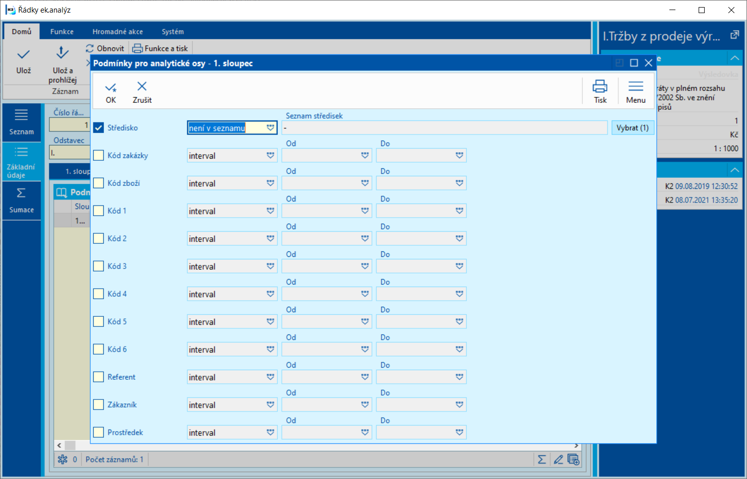Tick the Kód 2 checkbox

pyautogui.click(x=99, y=239)
